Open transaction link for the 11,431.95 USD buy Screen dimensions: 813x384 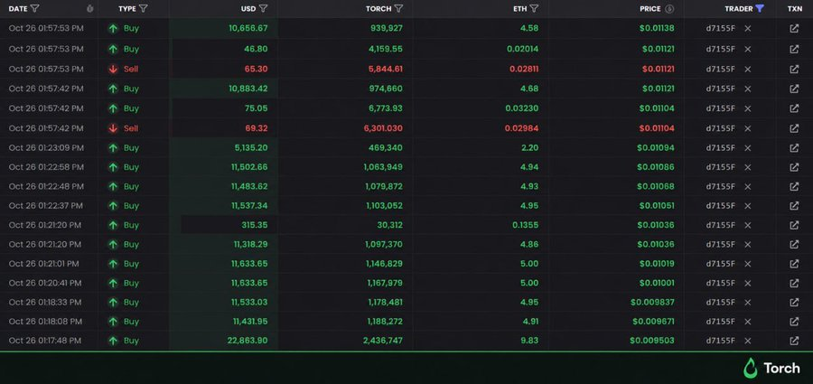tap(794, 322)
